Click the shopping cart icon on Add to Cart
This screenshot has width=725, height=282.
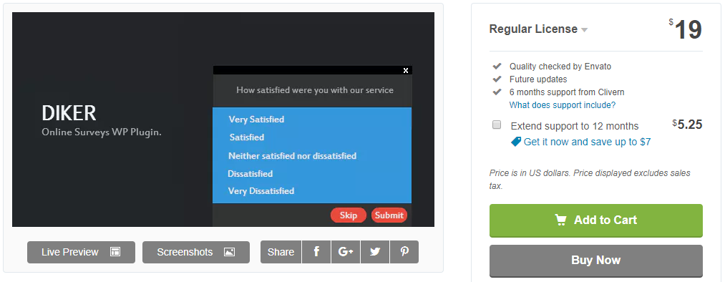click(561, 220)
